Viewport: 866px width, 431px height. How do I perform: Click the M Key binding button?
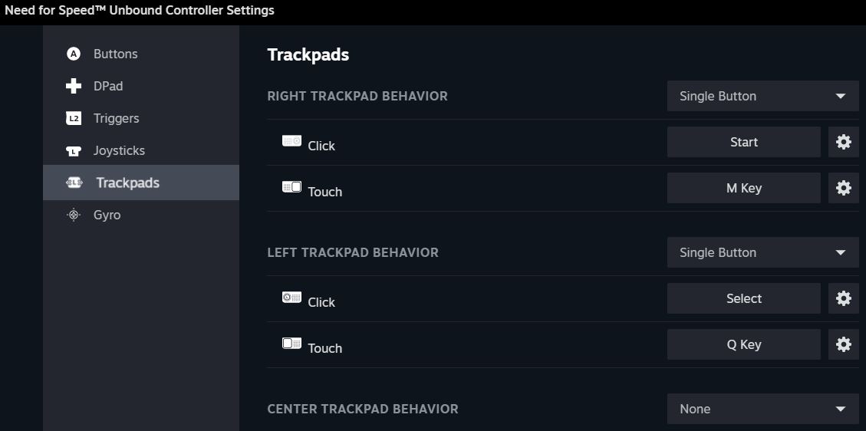pyautogui.click(x=743, y=188)
